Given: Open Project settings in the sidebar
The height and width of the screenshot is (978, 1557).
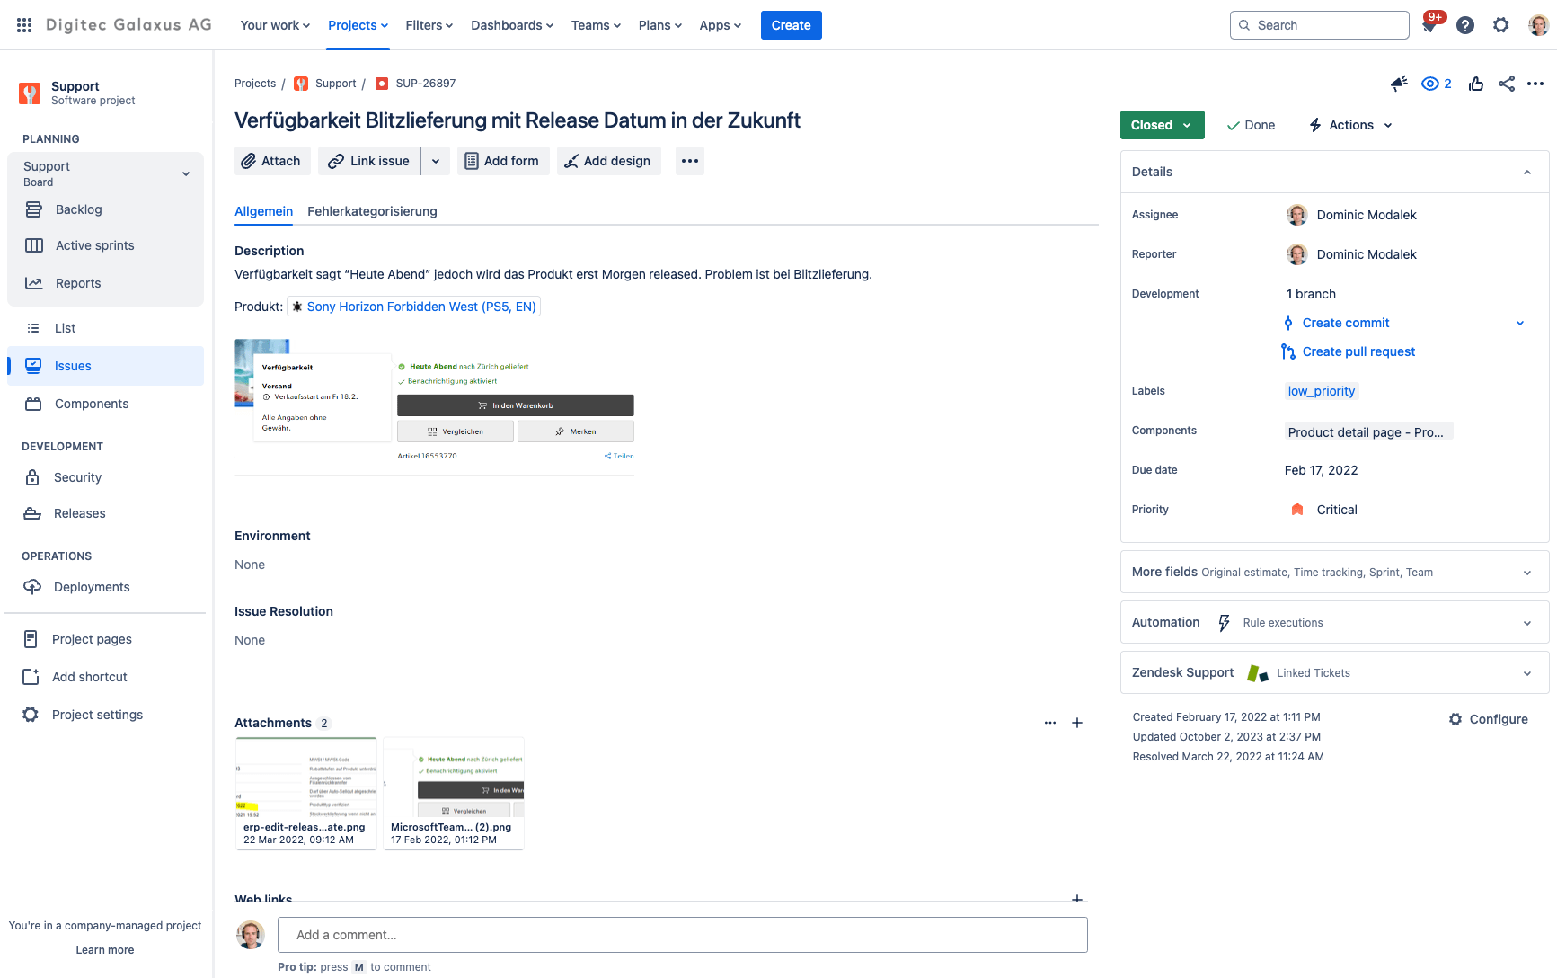Looking at the screenshot, I should [105, 715].
